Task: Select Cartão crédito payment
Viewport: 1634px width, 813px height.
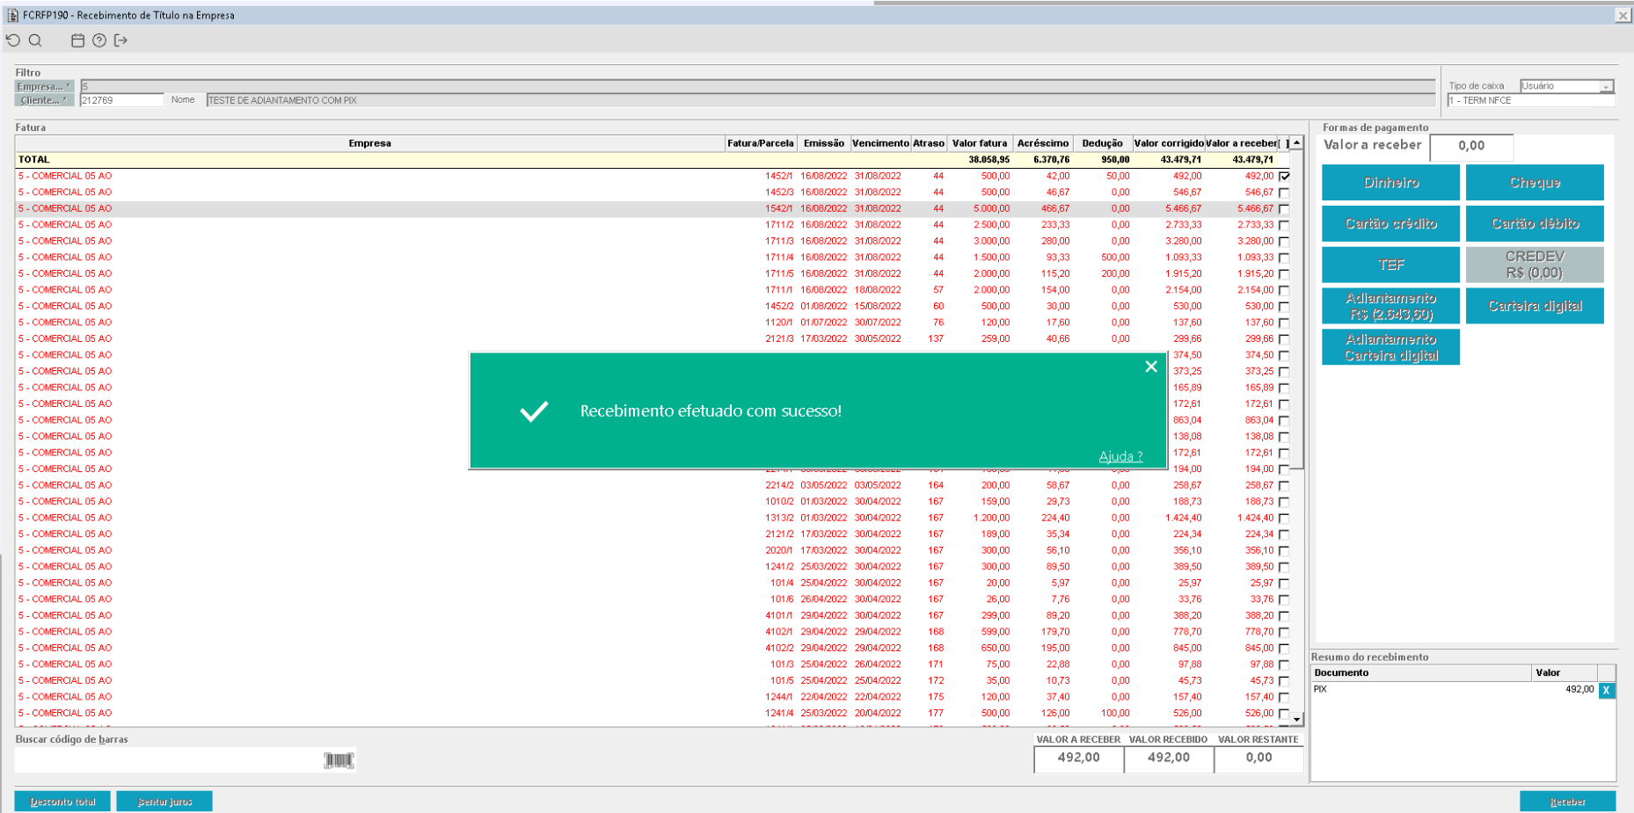Action: (1390, 223)
